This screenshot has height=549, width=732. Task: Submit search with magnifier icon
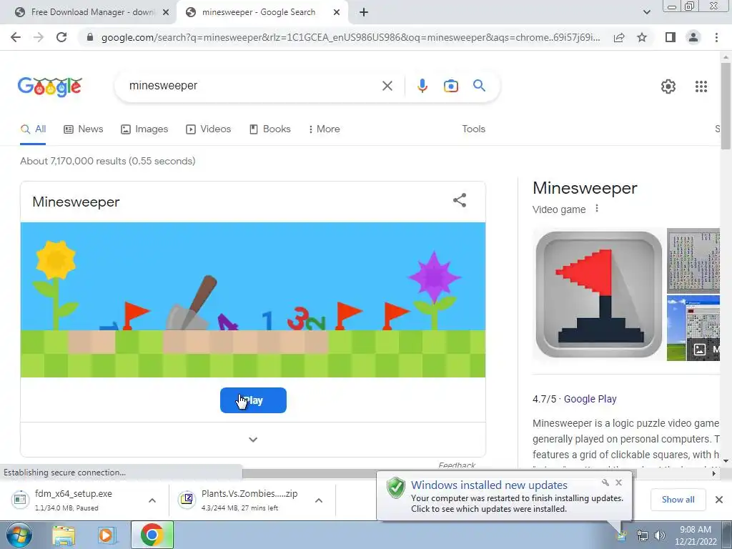click(479, 86)
